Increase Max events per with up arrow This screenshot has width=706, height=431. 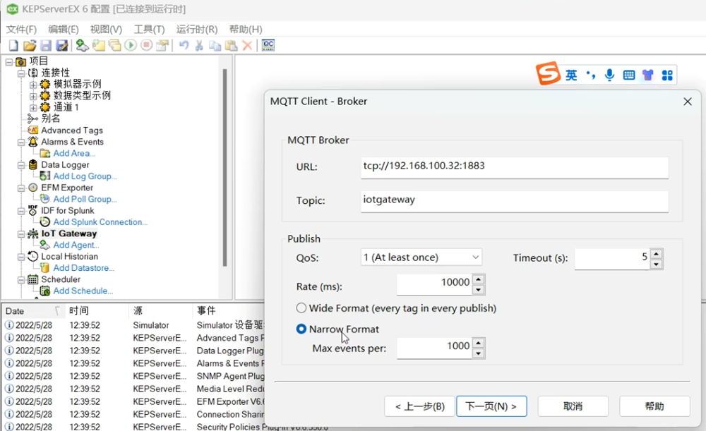click(478, 344)
